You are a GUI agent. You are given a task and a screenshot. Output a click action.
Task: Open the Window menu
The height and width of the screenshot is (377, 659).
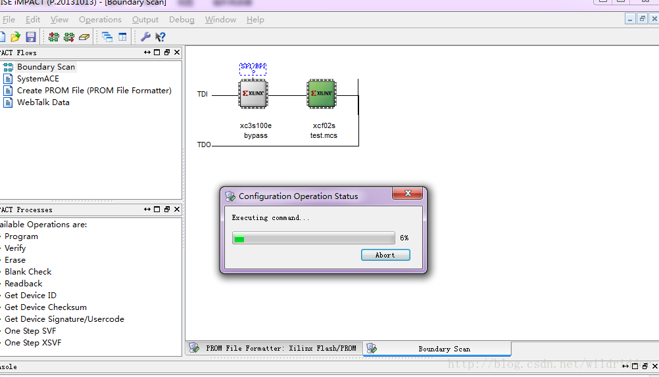tap(220, 20)
